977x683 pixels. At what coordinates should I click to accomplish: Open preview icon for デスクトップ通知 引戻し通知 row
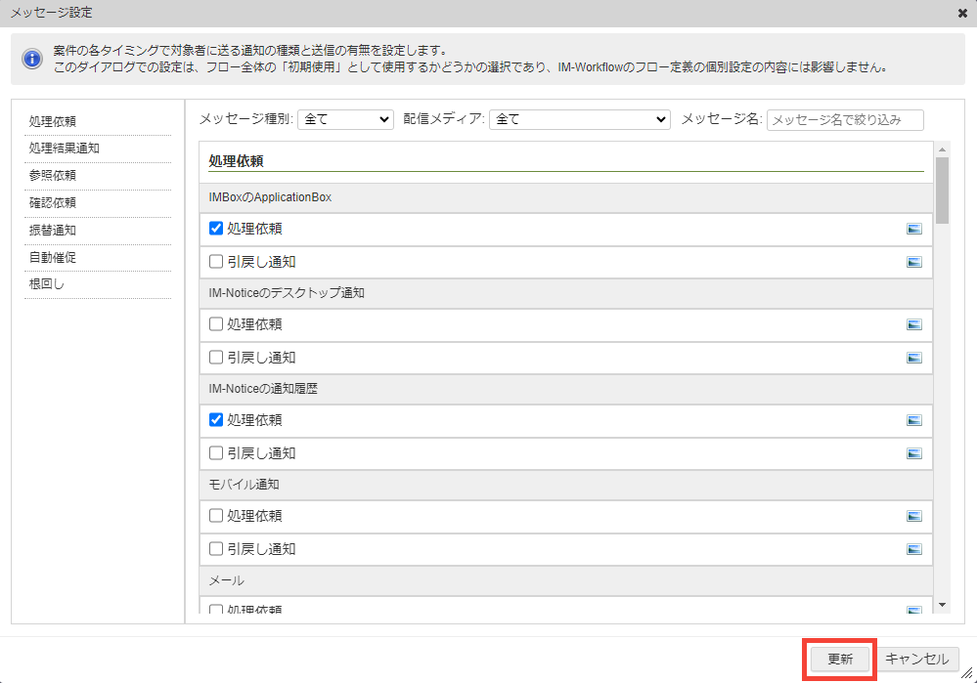913,358
